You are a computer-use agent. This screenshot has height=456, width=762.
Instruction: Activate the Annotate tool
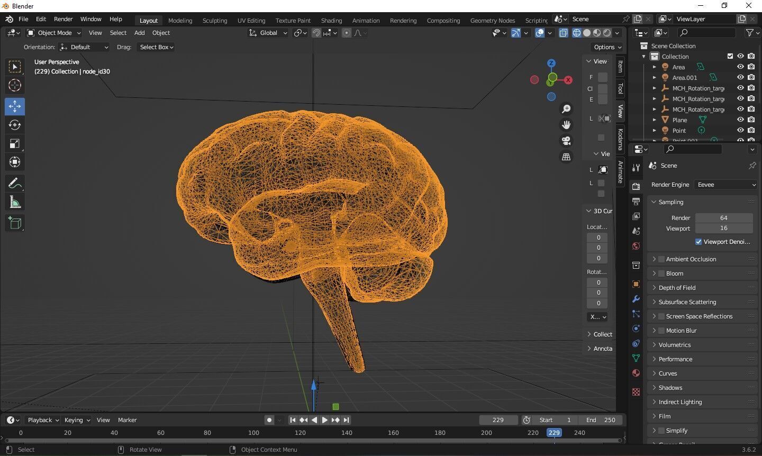15,184
